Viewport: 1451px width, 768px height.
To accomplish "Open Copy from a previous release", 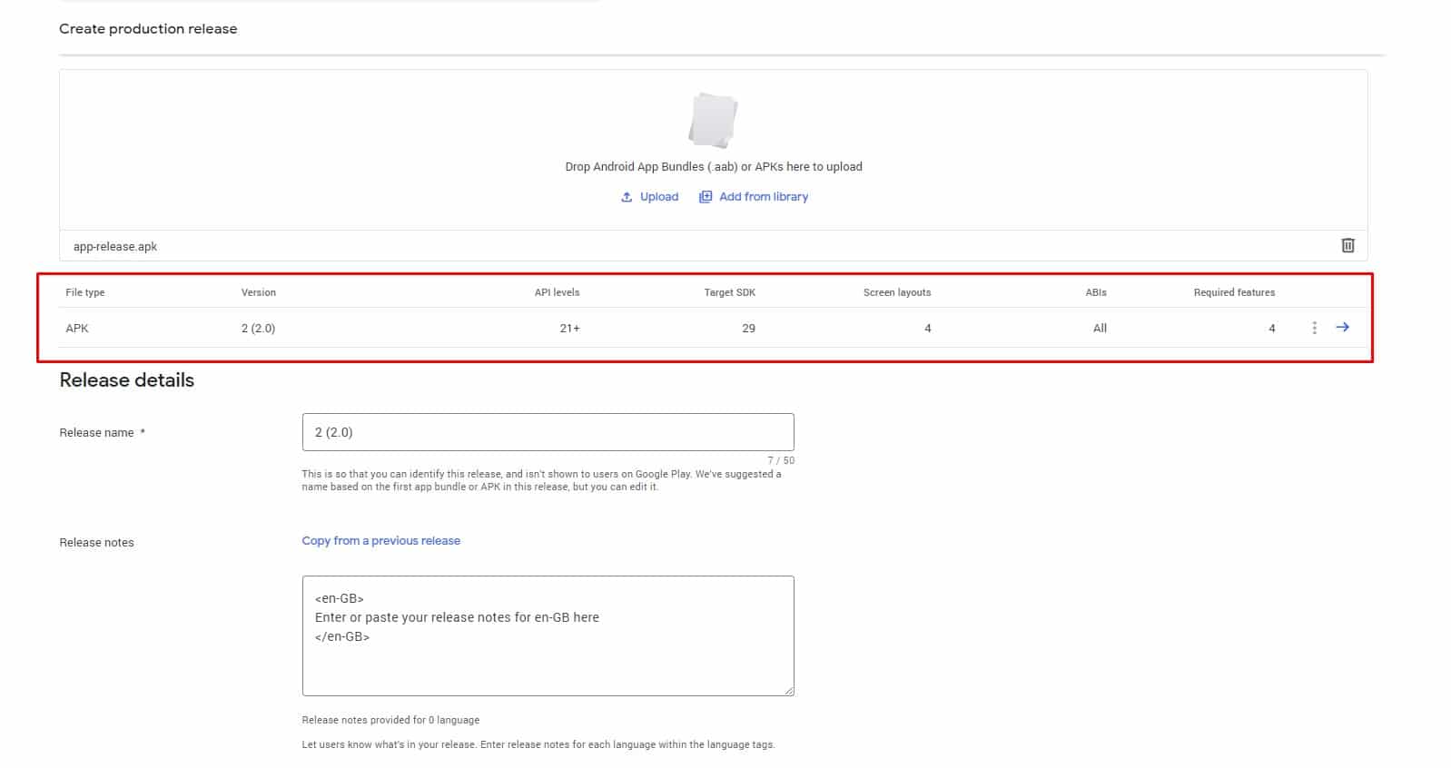I will 380,541.
